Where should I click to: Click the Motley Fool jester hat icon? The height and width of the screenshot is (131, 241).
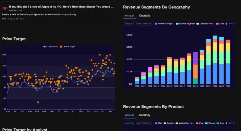(5, 8)
